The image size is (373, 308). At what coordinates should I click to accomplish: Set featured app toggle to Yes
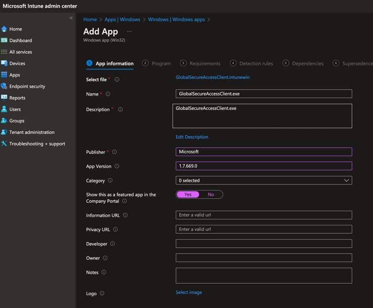click(188, 194)
